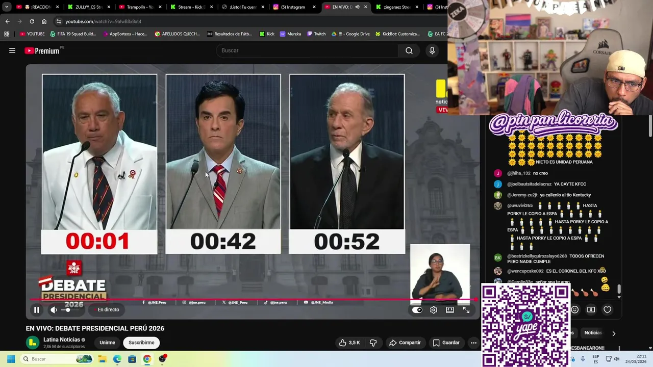Open File Explorer from the taskbar
This screenshot has height=367, width=653.
click(x=102, y=359)
